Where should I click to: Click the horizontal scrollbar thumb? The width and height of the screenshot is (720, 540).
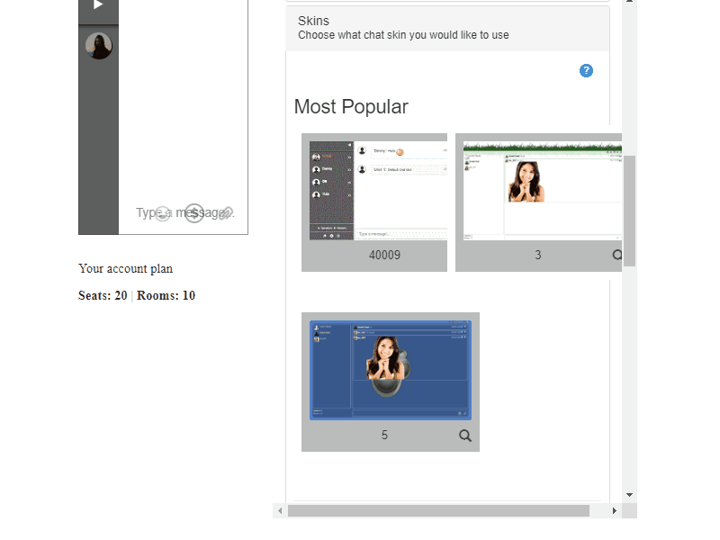click(438, 510)
